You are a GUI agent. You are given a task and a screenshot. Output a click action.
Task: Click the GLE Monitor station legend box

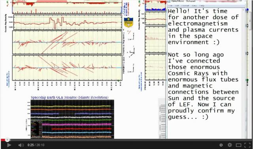(36, 129)
